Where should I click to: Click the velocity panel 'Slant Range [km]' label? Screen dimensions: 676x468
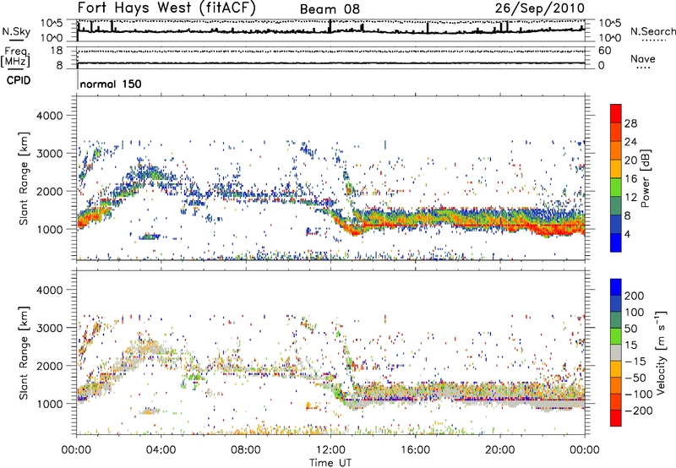point(24,353)
